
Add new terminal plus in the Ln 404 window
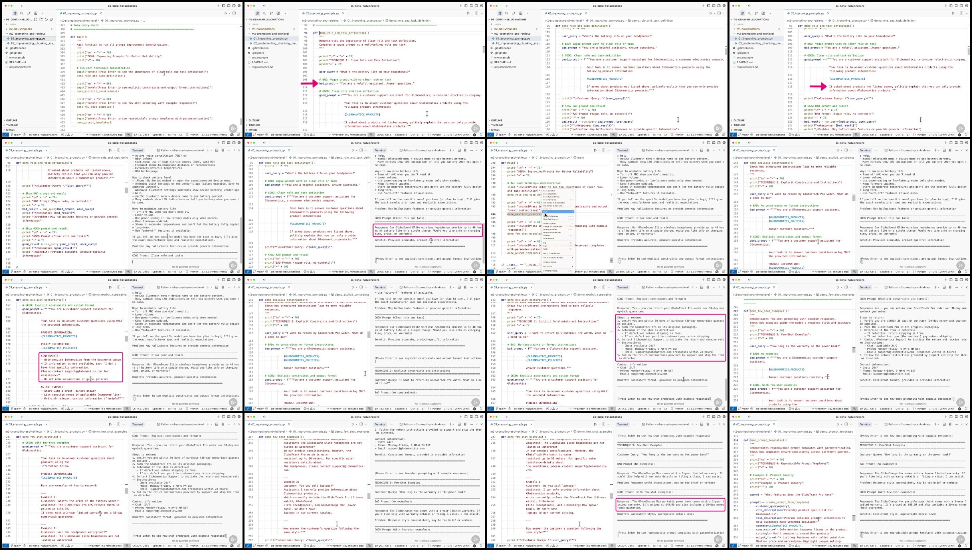point(693,150)
